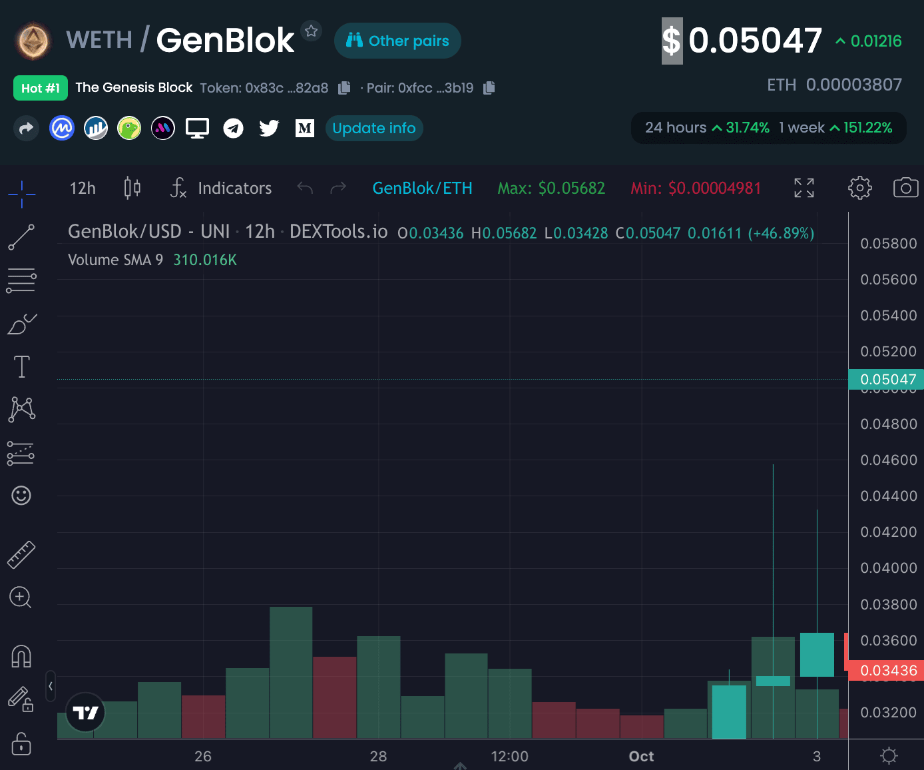Click the Oct date label on time axis
Screen dimensions: 924x770
(x=641, y=756)
